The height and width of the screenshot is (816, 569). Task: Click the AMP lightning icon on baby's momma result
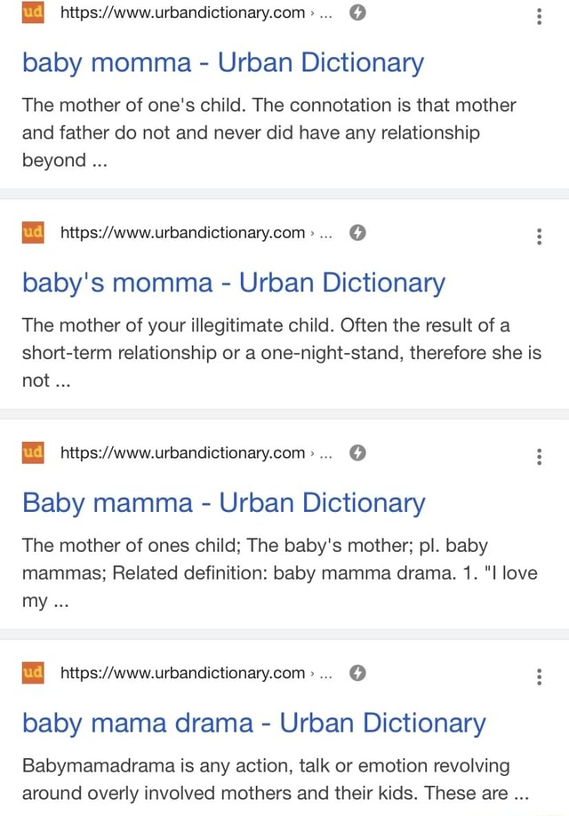(x=357, y=233)
